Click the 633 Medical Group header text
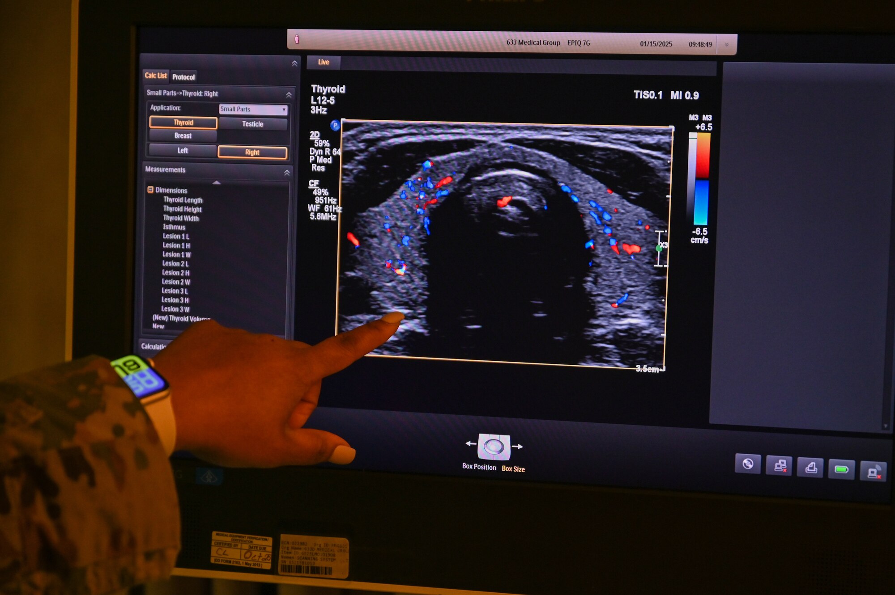Image resolution: width=895 pixels, height=595 pixels. click(533, 42)
